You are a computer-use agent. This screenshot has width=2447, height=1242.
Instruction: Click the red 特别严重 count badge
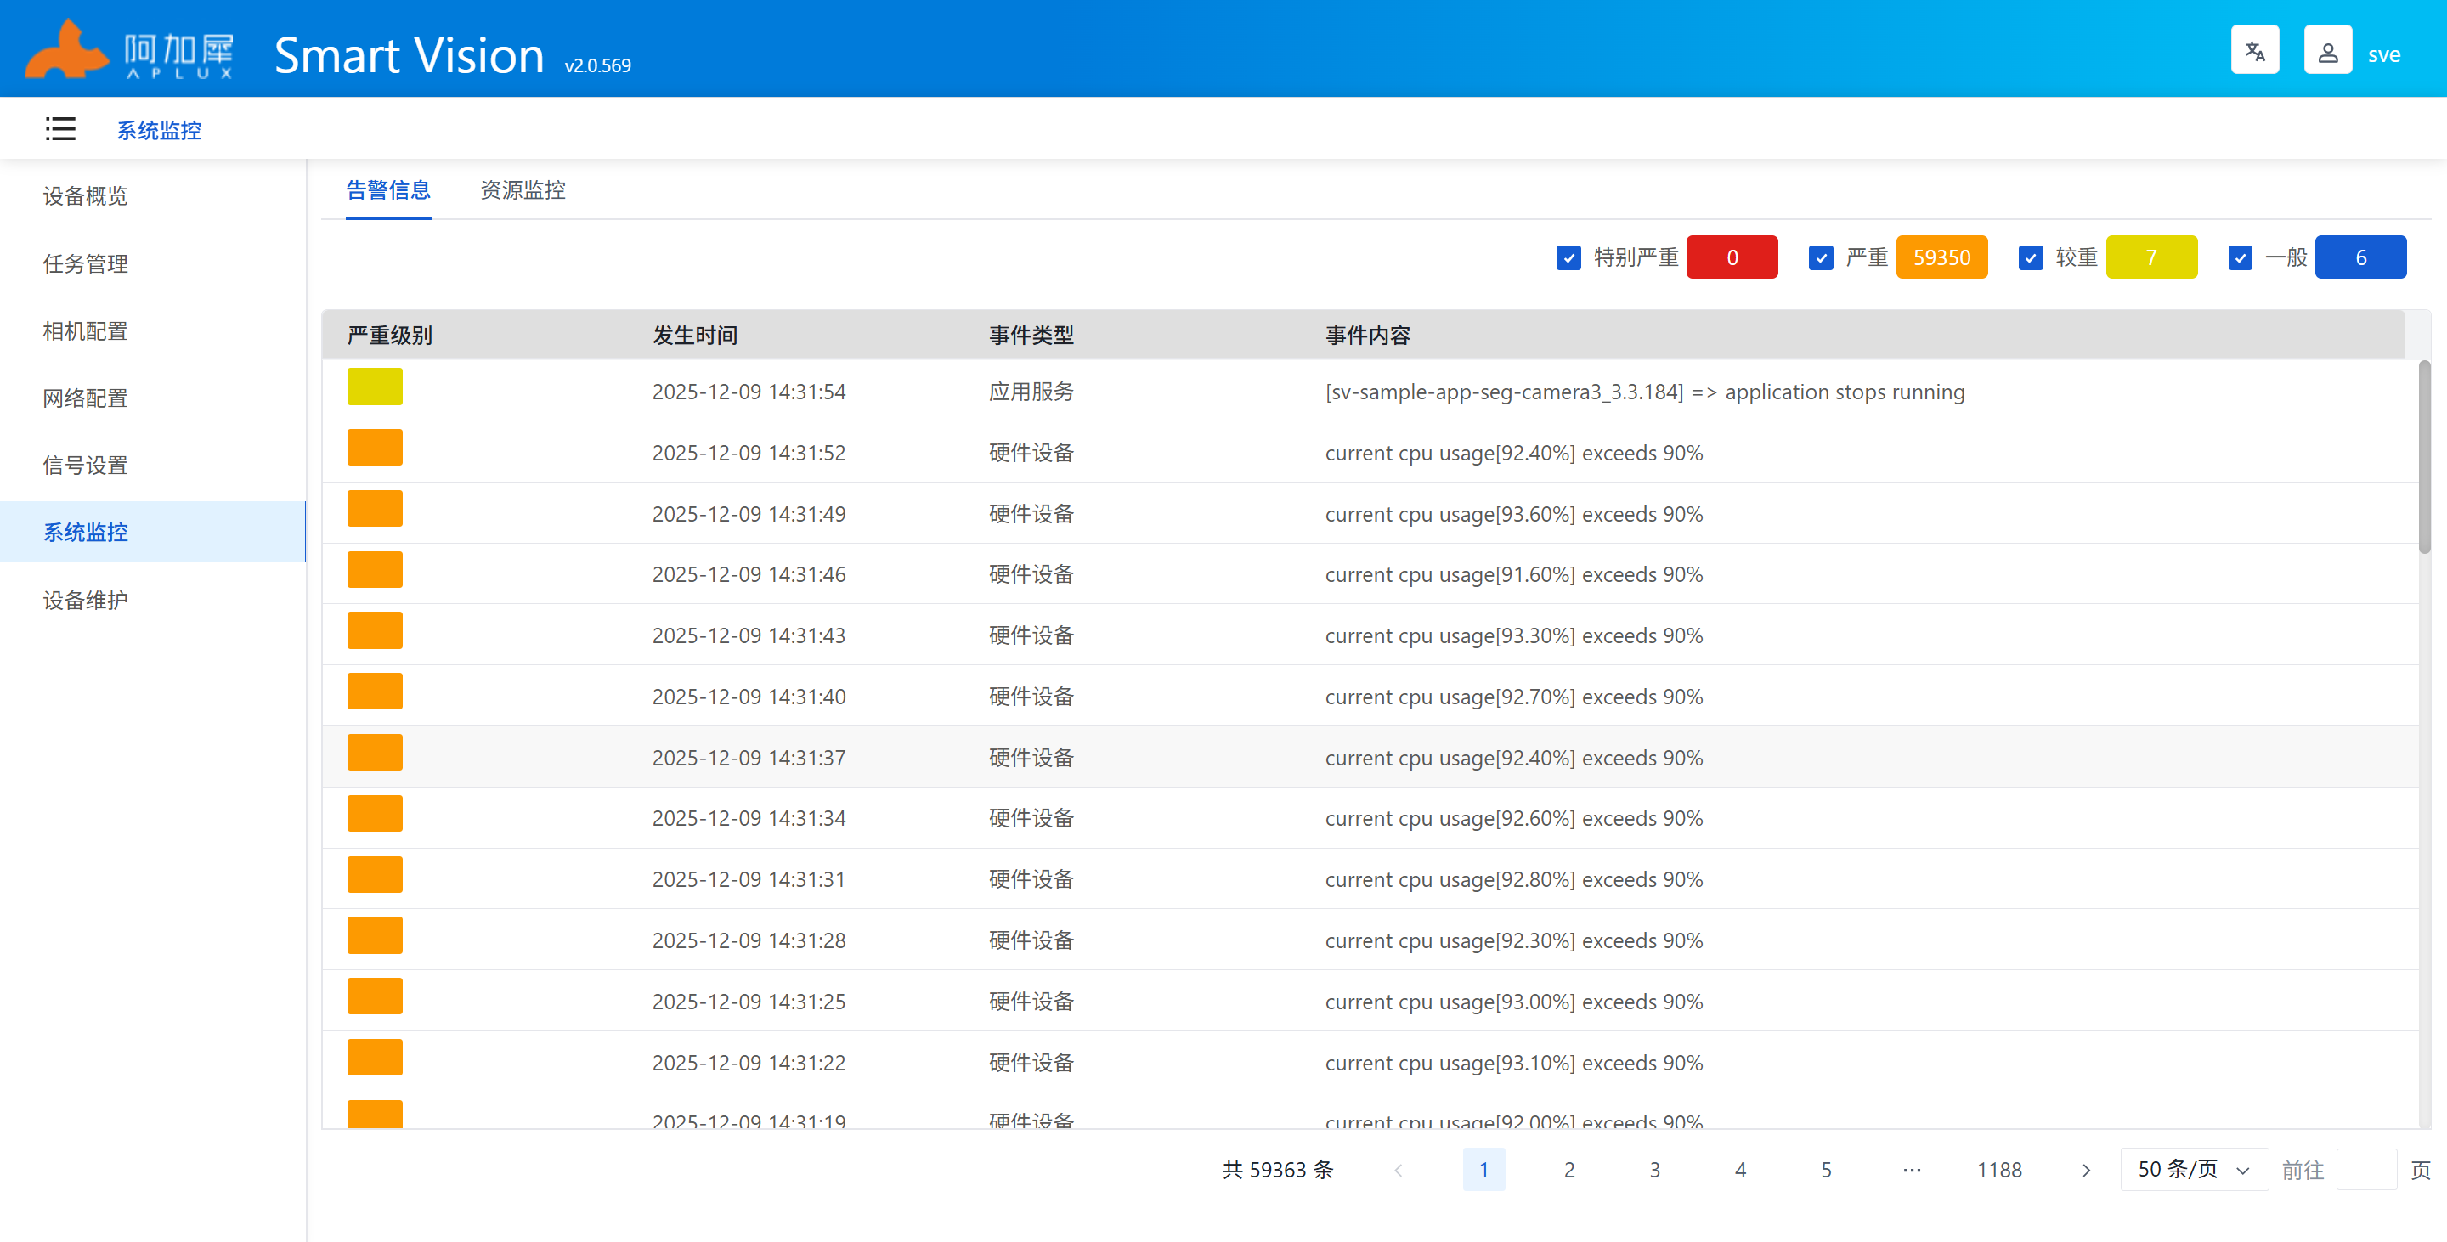1731,257
